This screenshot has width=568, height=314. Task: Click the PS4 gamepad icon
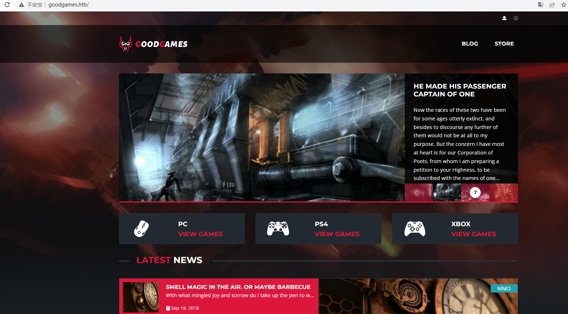click(278, 228)
